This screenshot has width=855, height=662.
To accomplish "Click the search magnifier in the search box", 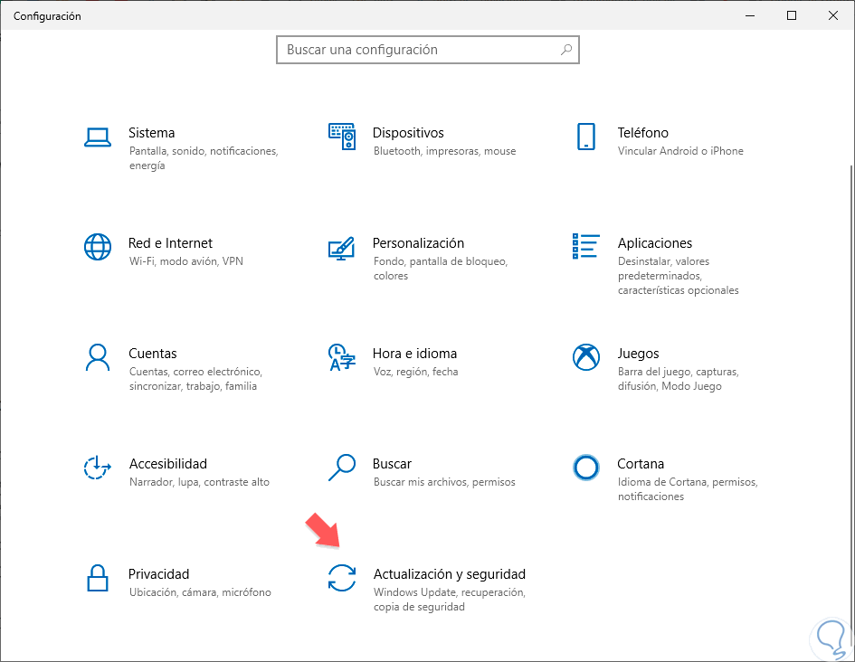I will pyautogui.click(x=566, y=50).
